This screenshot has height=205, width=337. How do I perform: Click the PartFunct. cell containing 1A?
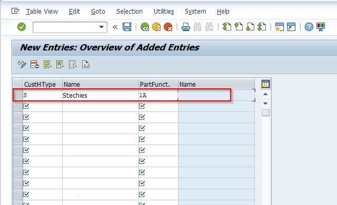click(x=158, y=95)
